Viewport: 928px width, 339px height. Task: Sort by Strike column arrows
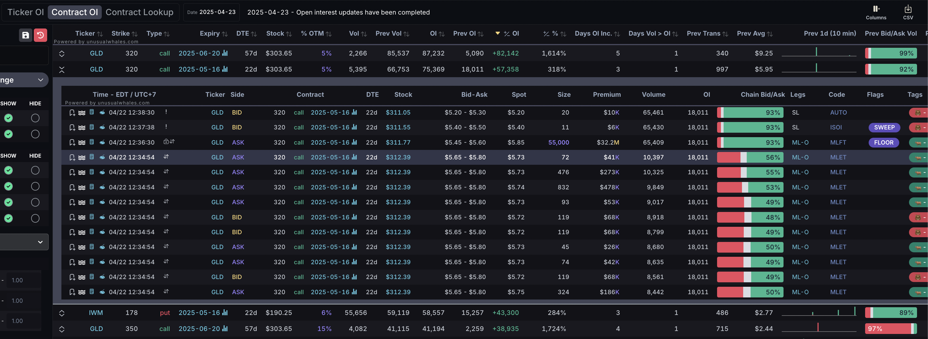(x=134, y=34)
